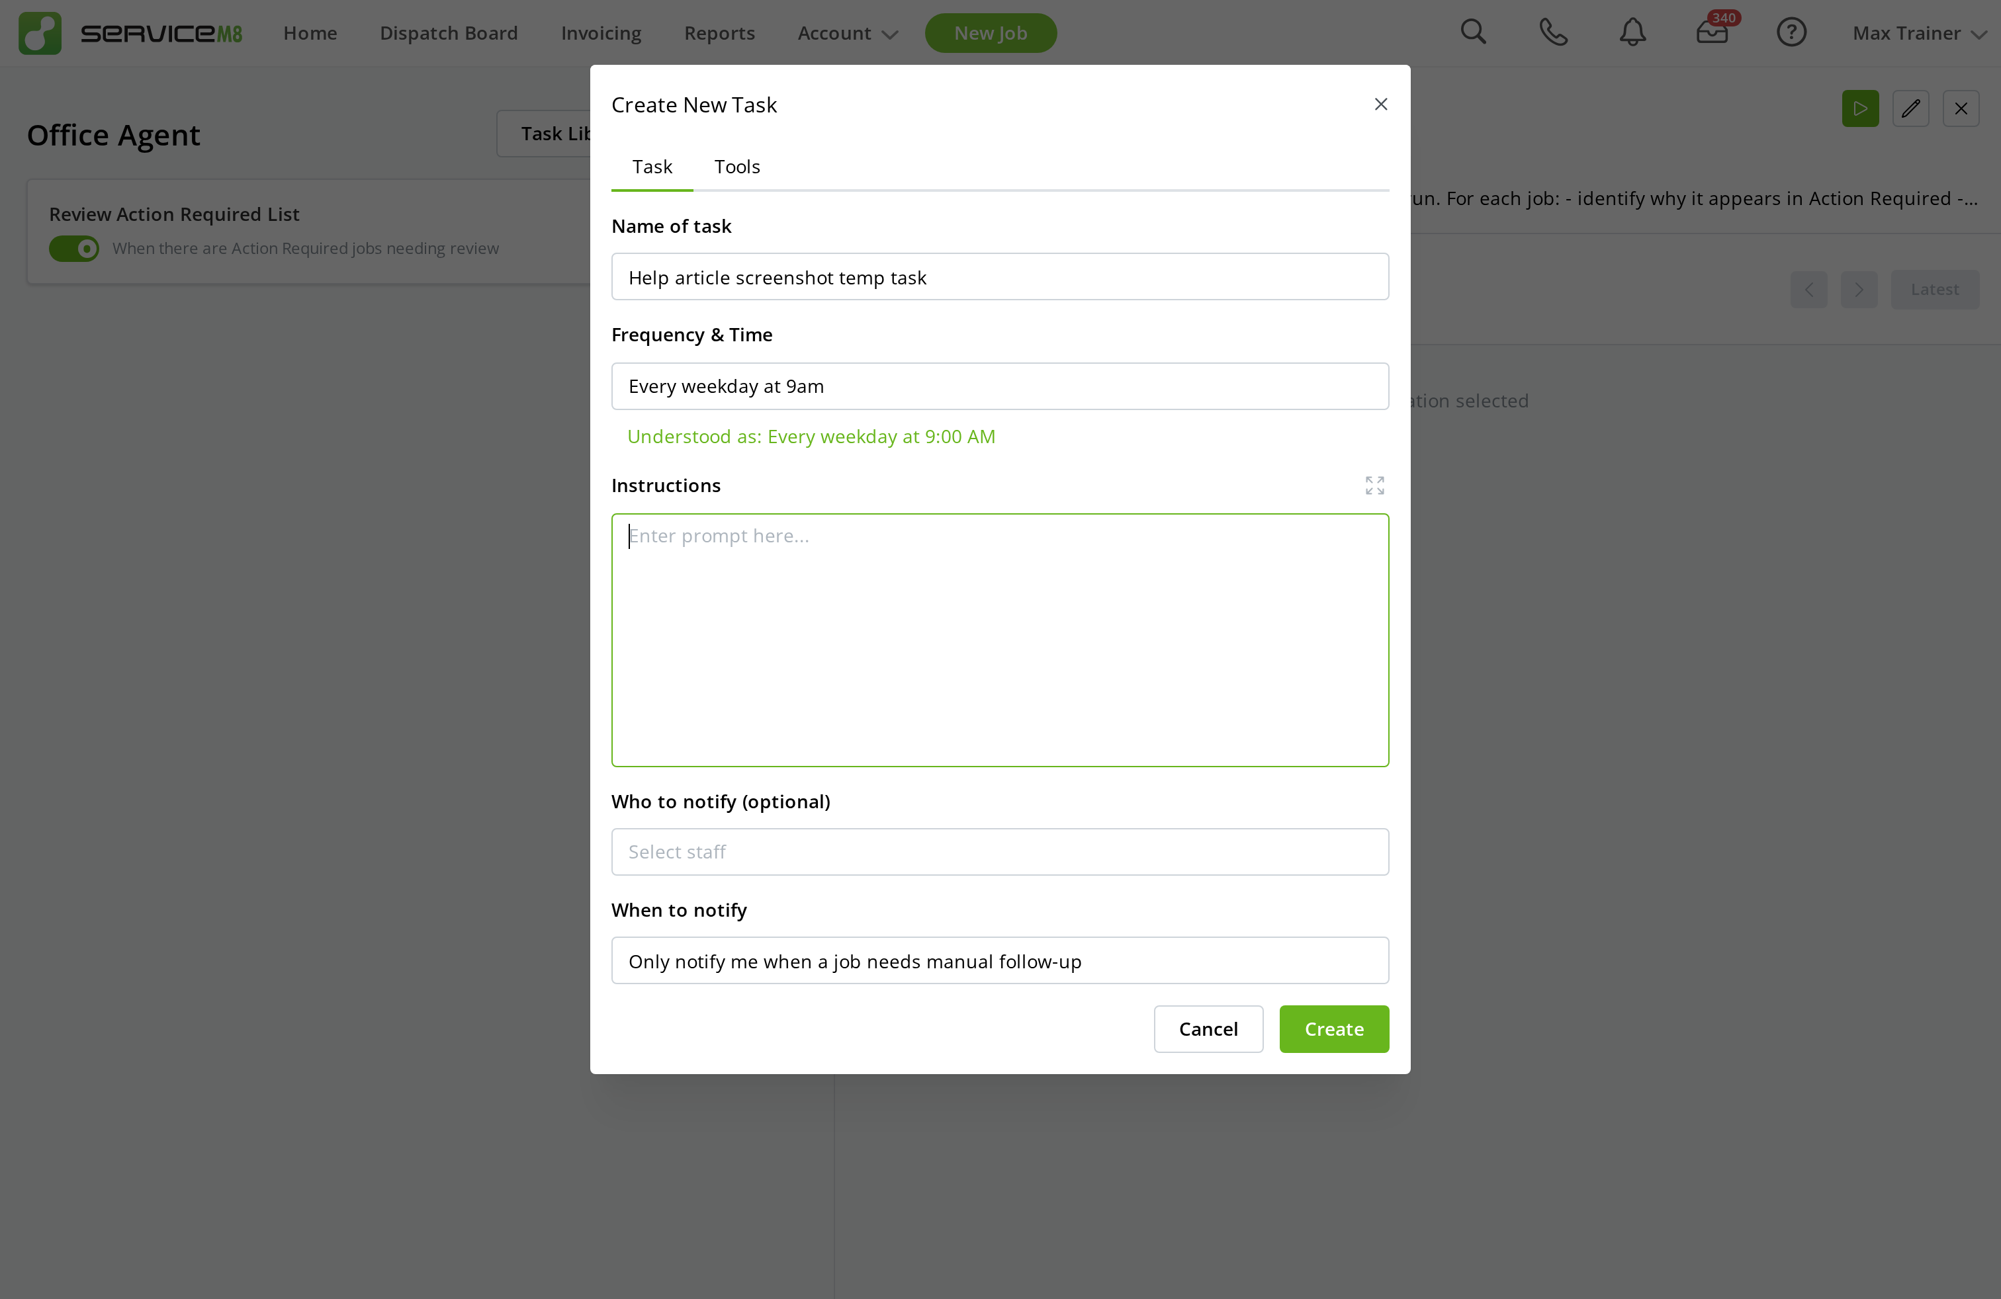Click the Create button
2001x1299 pixels.
point(1333,1028)
